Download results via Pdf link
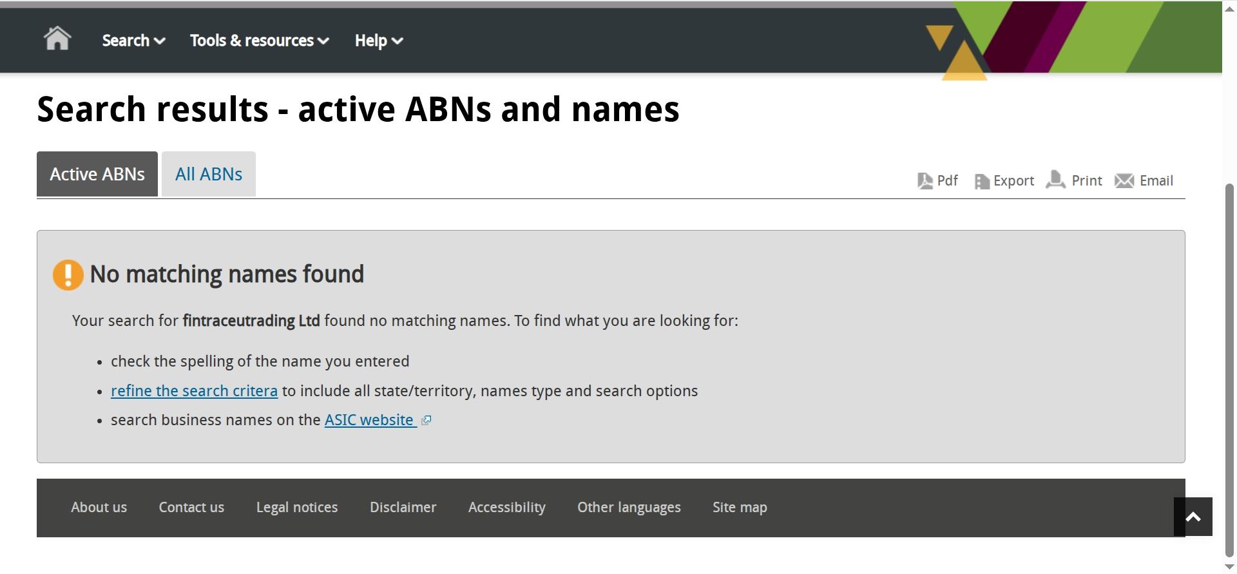 pyautogui.click(x=947, y=180)
